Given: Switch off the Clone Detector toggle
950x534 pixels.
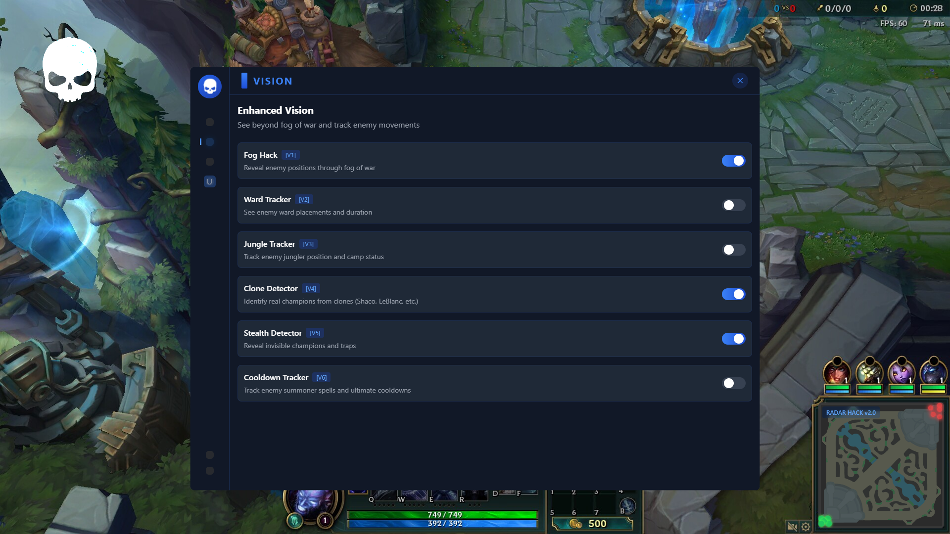Looking at the screenshot, I should point(733,294).
